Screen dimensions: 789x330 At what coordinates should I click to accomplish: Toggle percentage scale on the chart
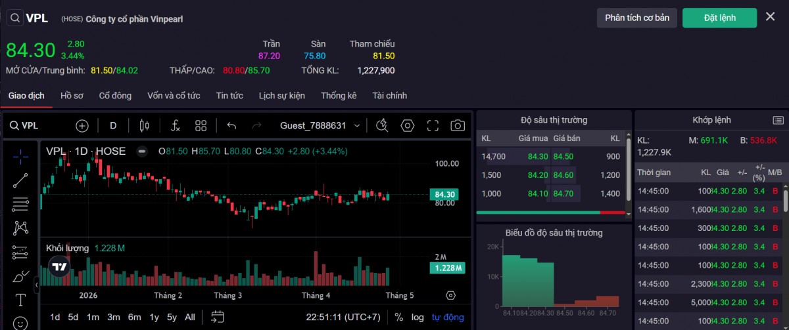pyautogui.click(x=398, y=317)
